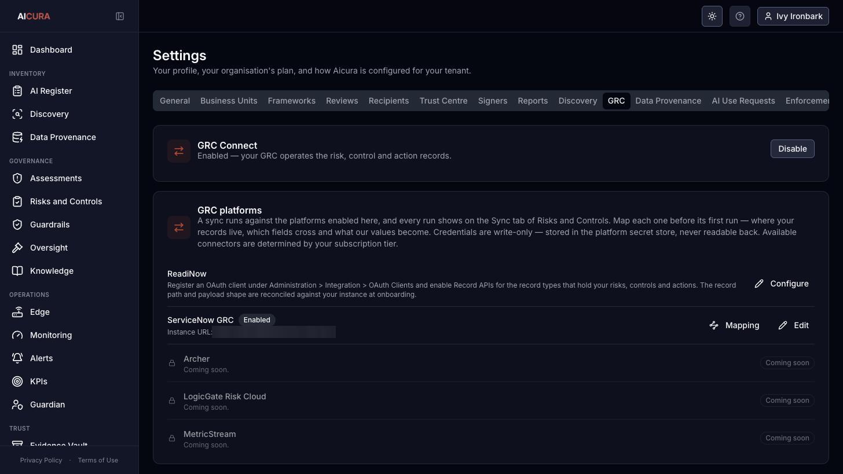Open Risks and Controls
Screen dimensions: 843x474
point(69,201)
